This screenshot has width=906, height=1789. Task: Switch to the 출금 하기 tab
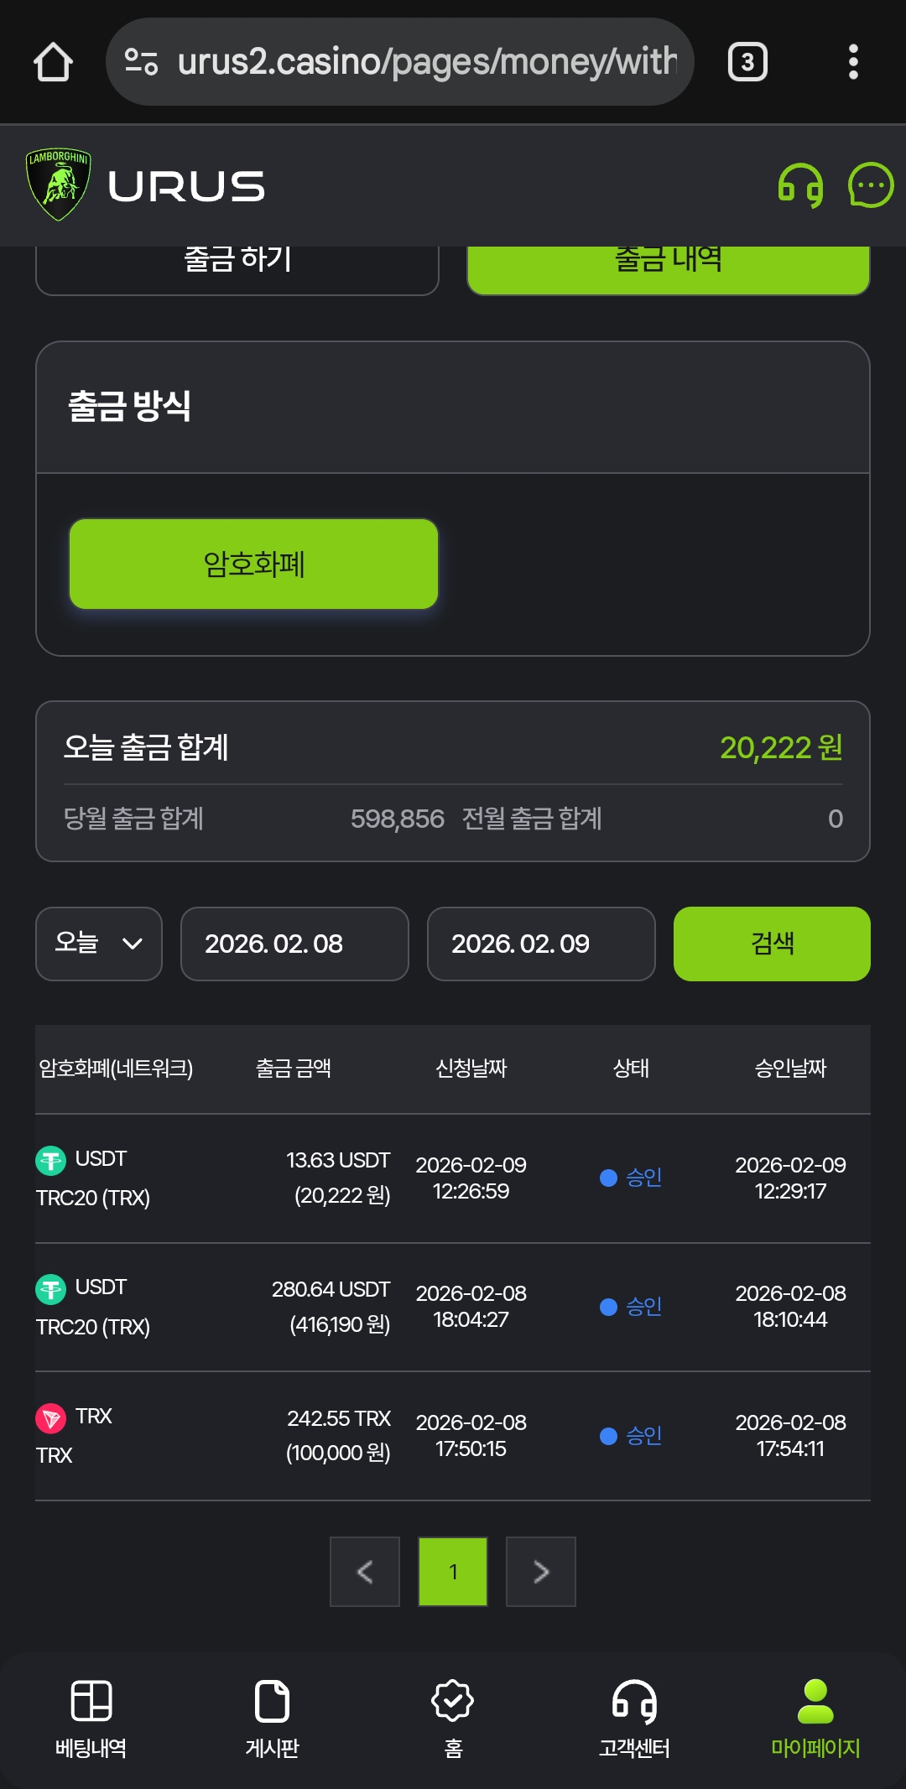[237, 265]
